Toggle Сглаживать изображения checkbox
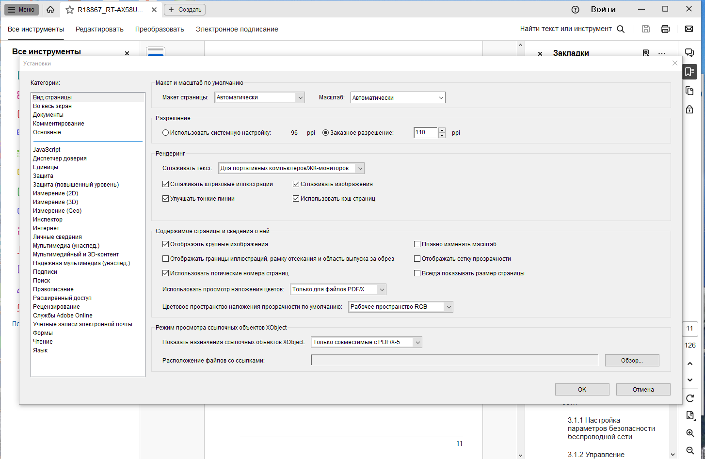 296,184
